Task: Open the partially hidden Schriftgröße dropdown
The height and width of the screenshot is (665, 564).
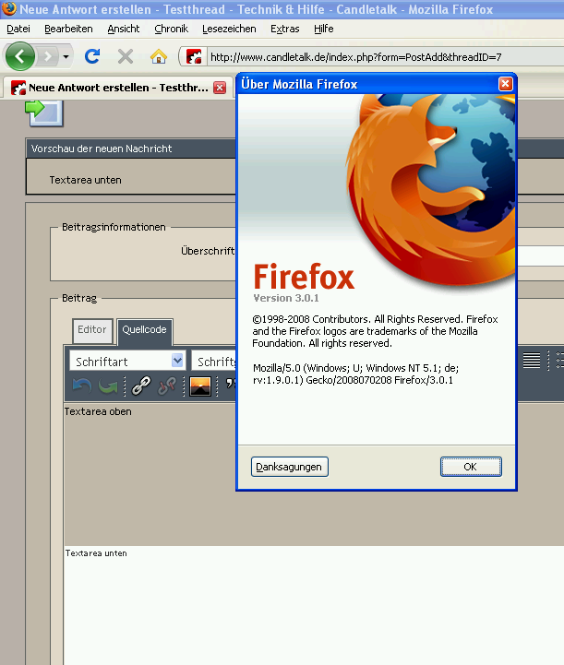Action: click(214, 362)
